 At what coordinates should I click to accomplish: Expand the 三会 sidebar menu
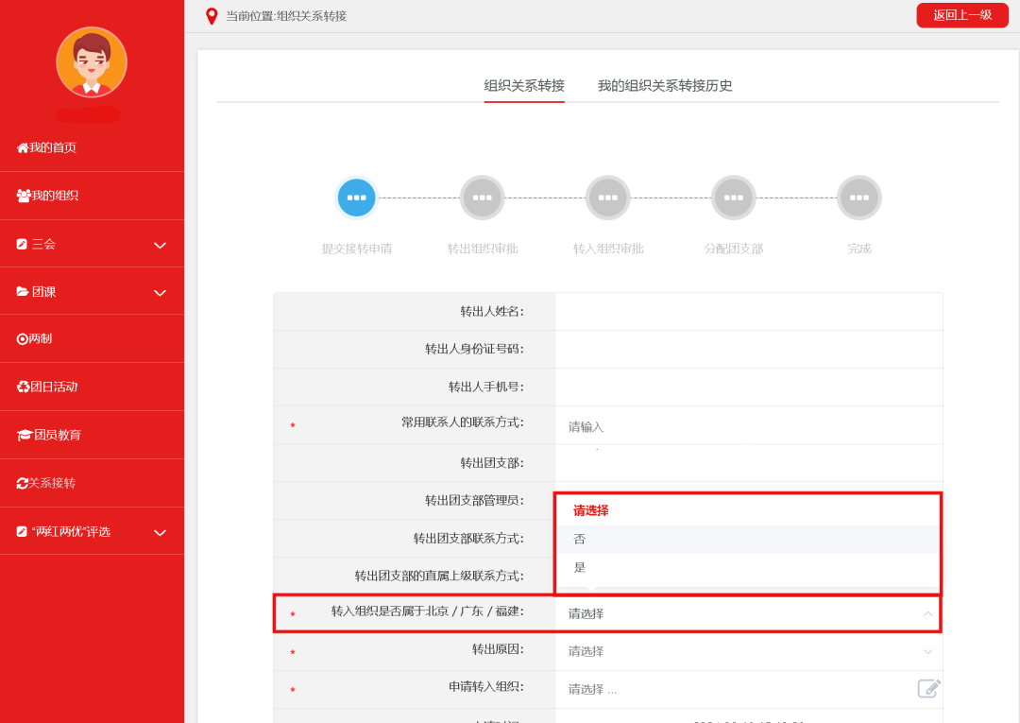pyautogui.click(x=160, y=245)
